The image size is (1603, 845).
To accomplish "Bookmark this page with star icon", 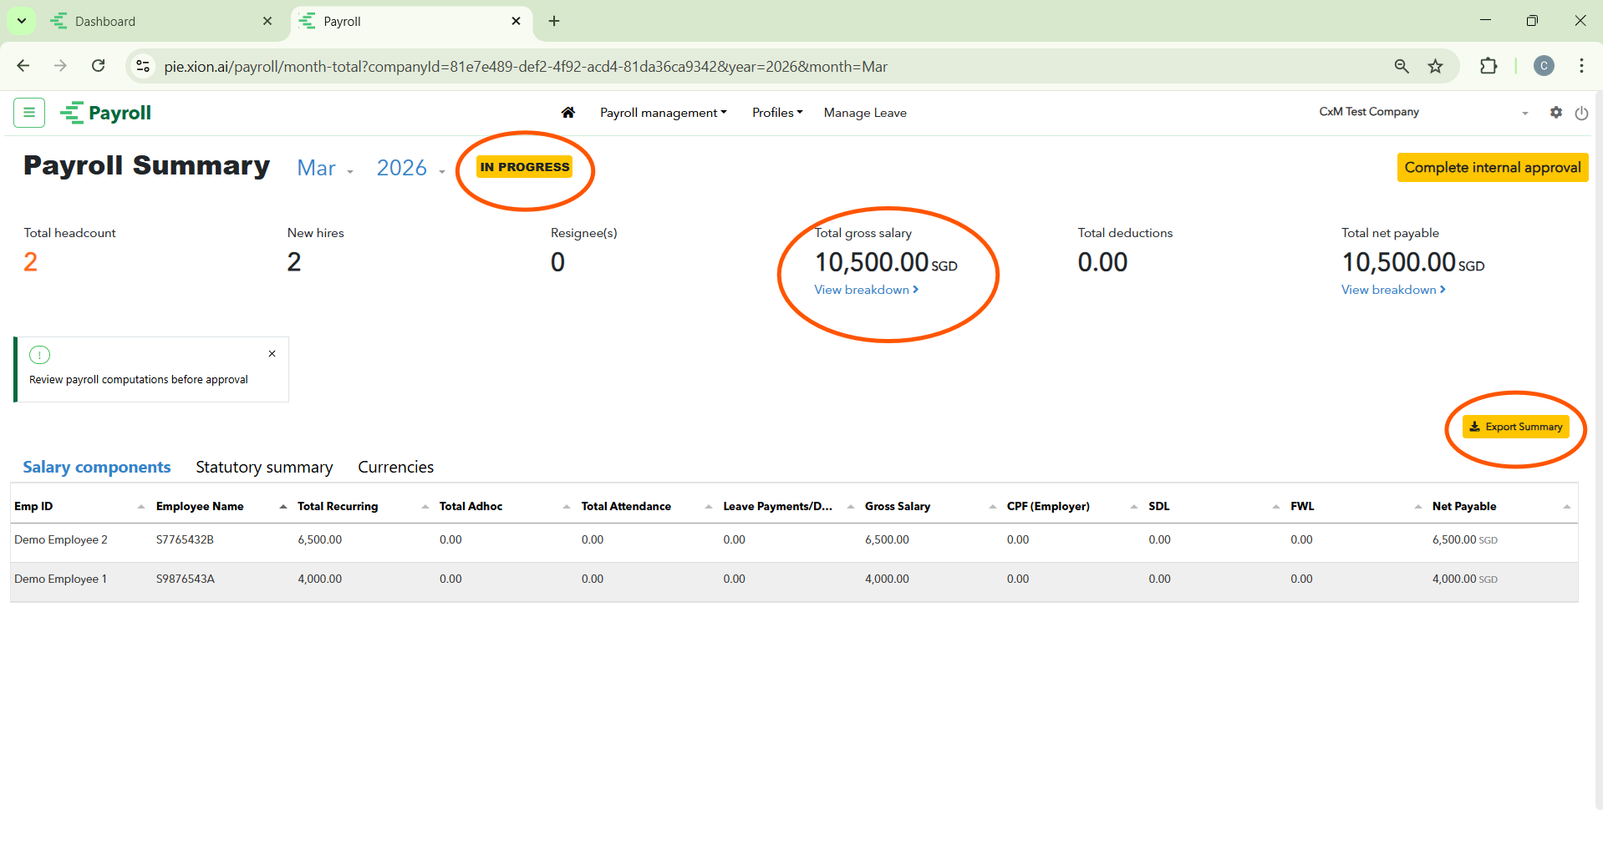I will click(x=1435, y=67).
